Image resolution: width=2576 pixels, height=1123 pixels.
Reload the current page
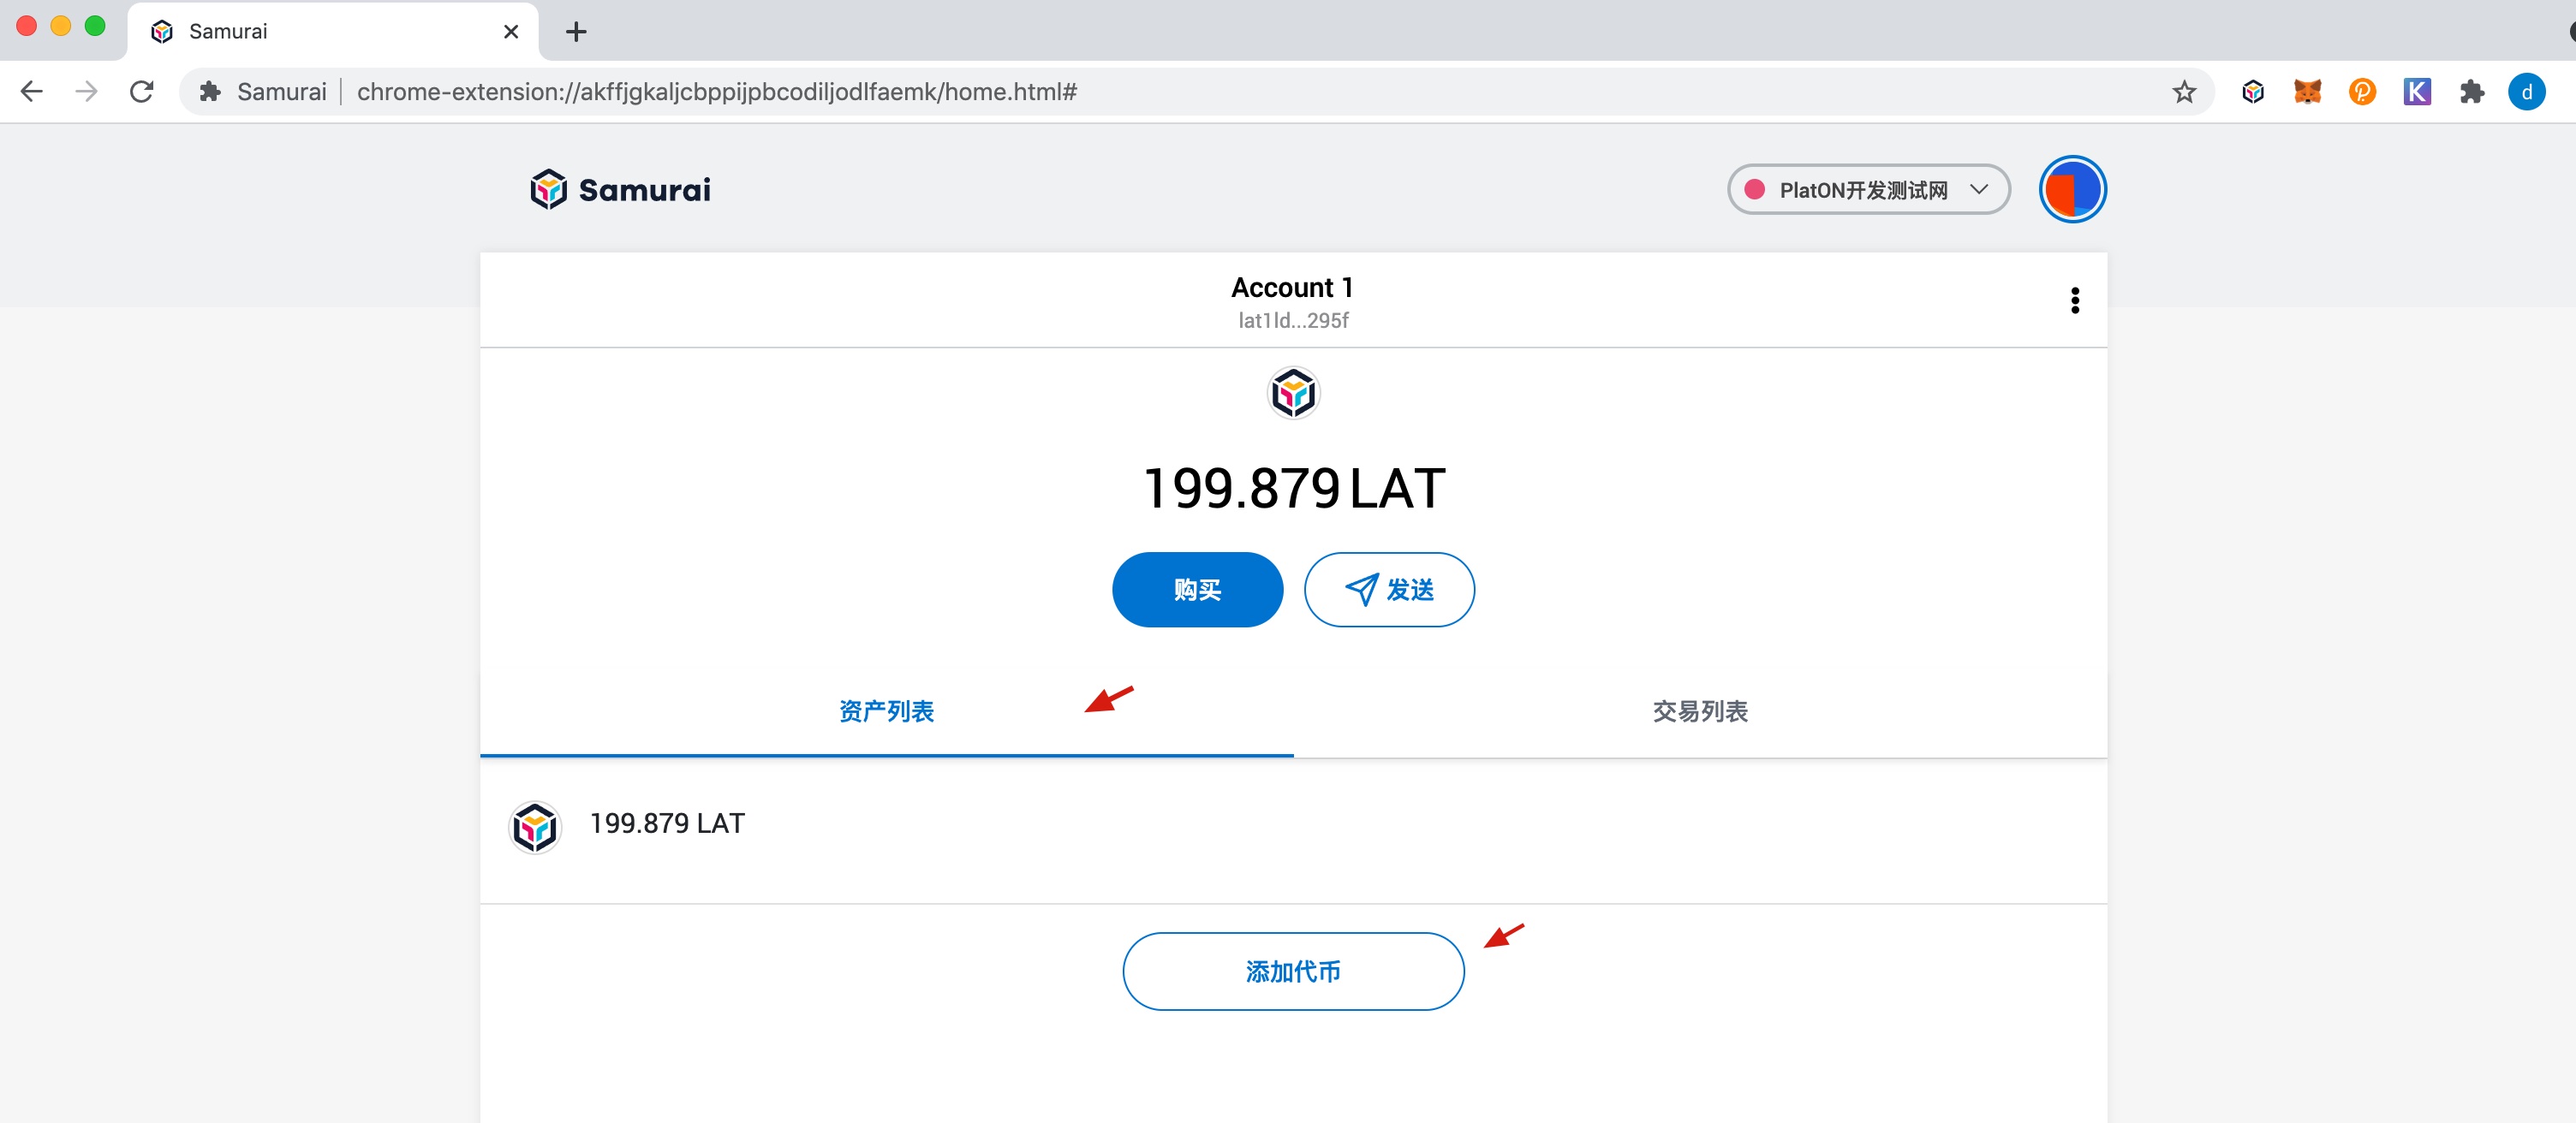click(x=142, y=92)
